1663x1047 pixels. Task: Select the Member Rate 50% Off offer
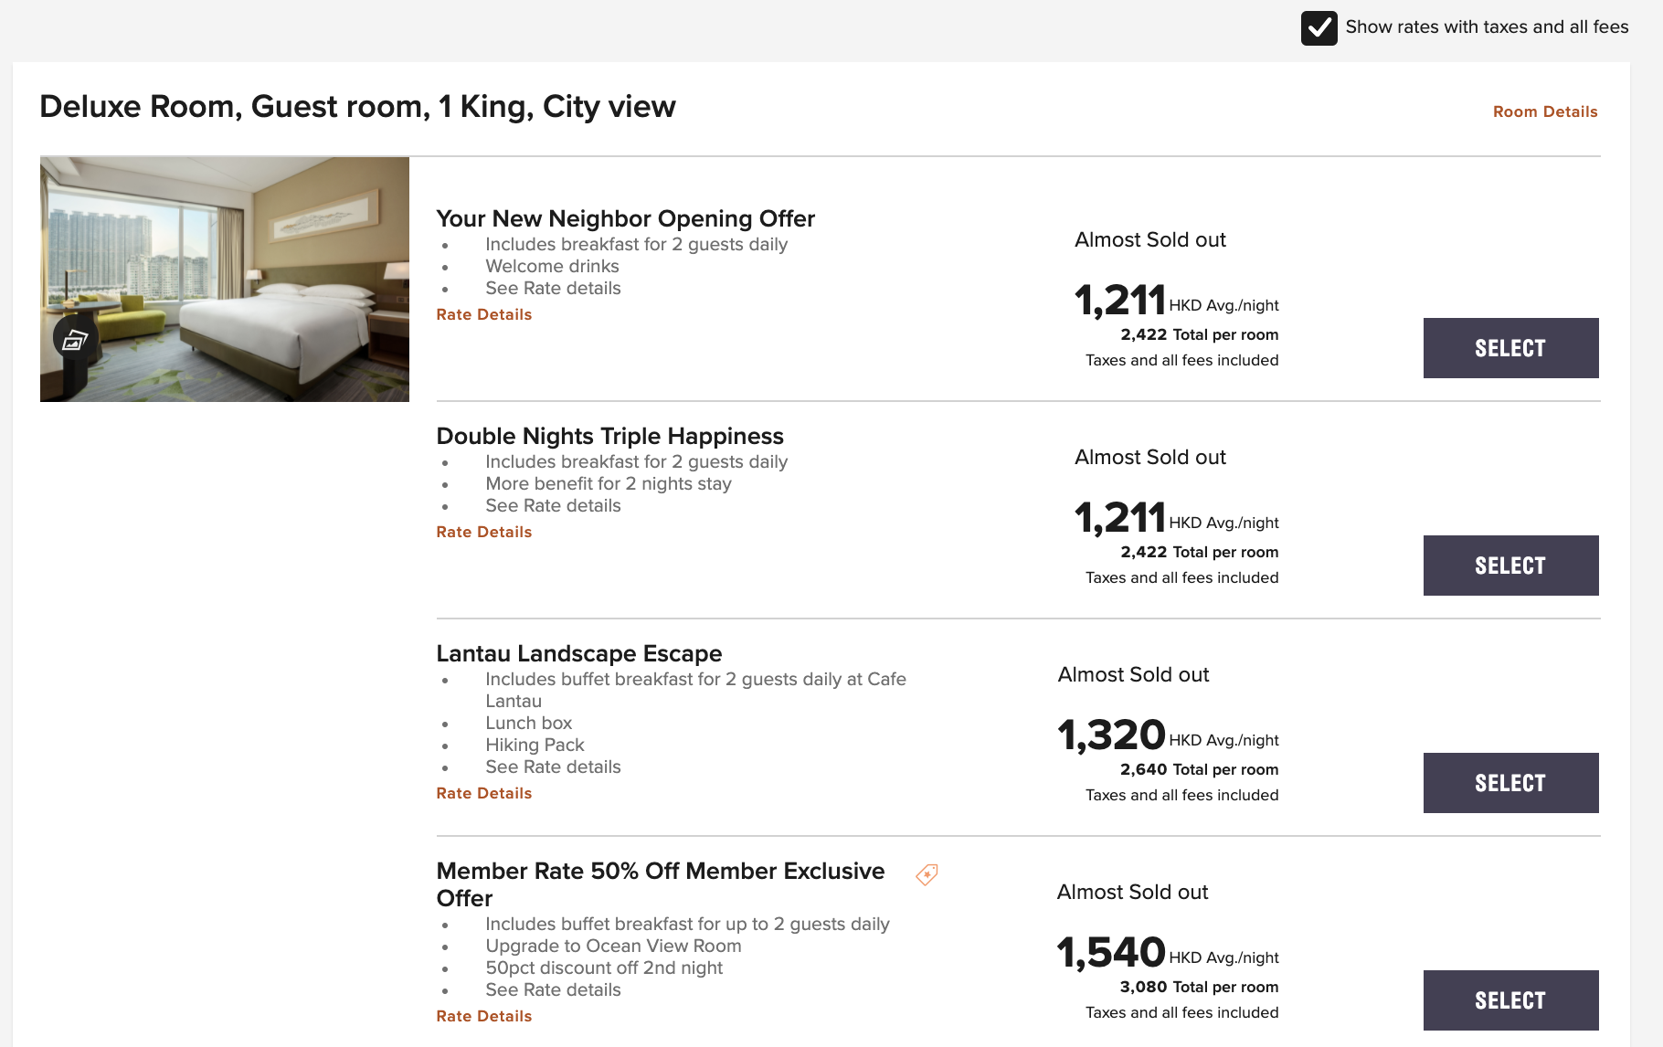click(1510, 1000)
